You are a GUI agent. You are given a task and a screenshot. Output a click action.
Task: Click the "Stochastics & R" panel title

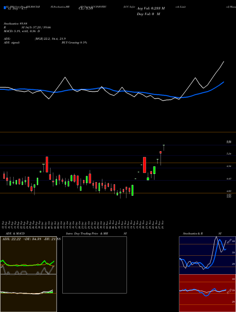(193, 234)
